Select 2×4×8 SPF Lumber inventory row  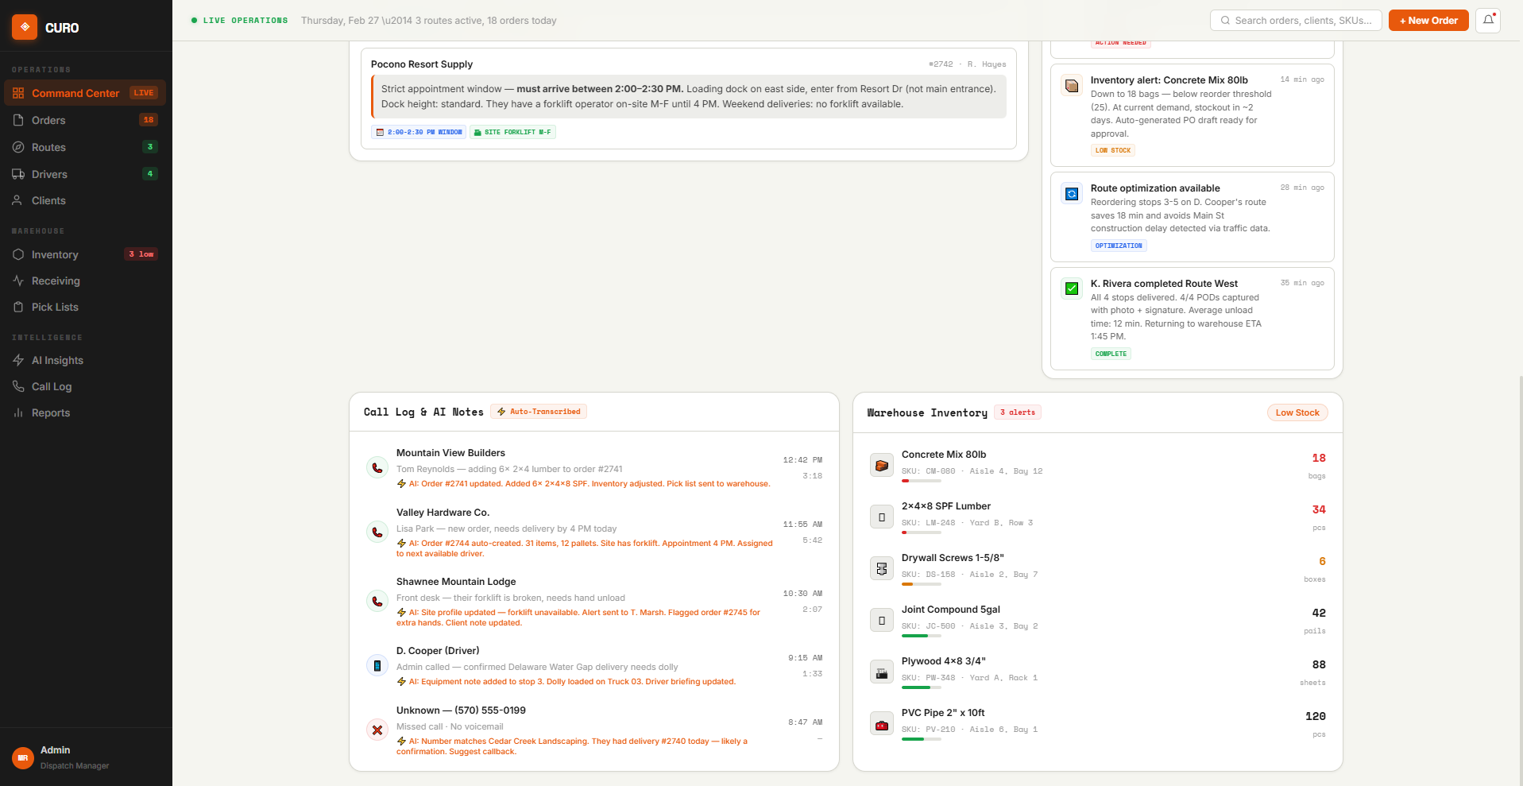point(1098,517)
